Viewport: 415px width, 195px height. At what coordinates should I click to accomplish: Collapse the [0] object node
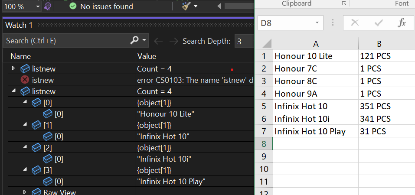coord(25,102)
